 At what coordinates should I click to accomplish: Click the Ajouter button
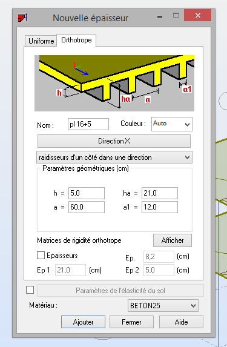point(83,322)
